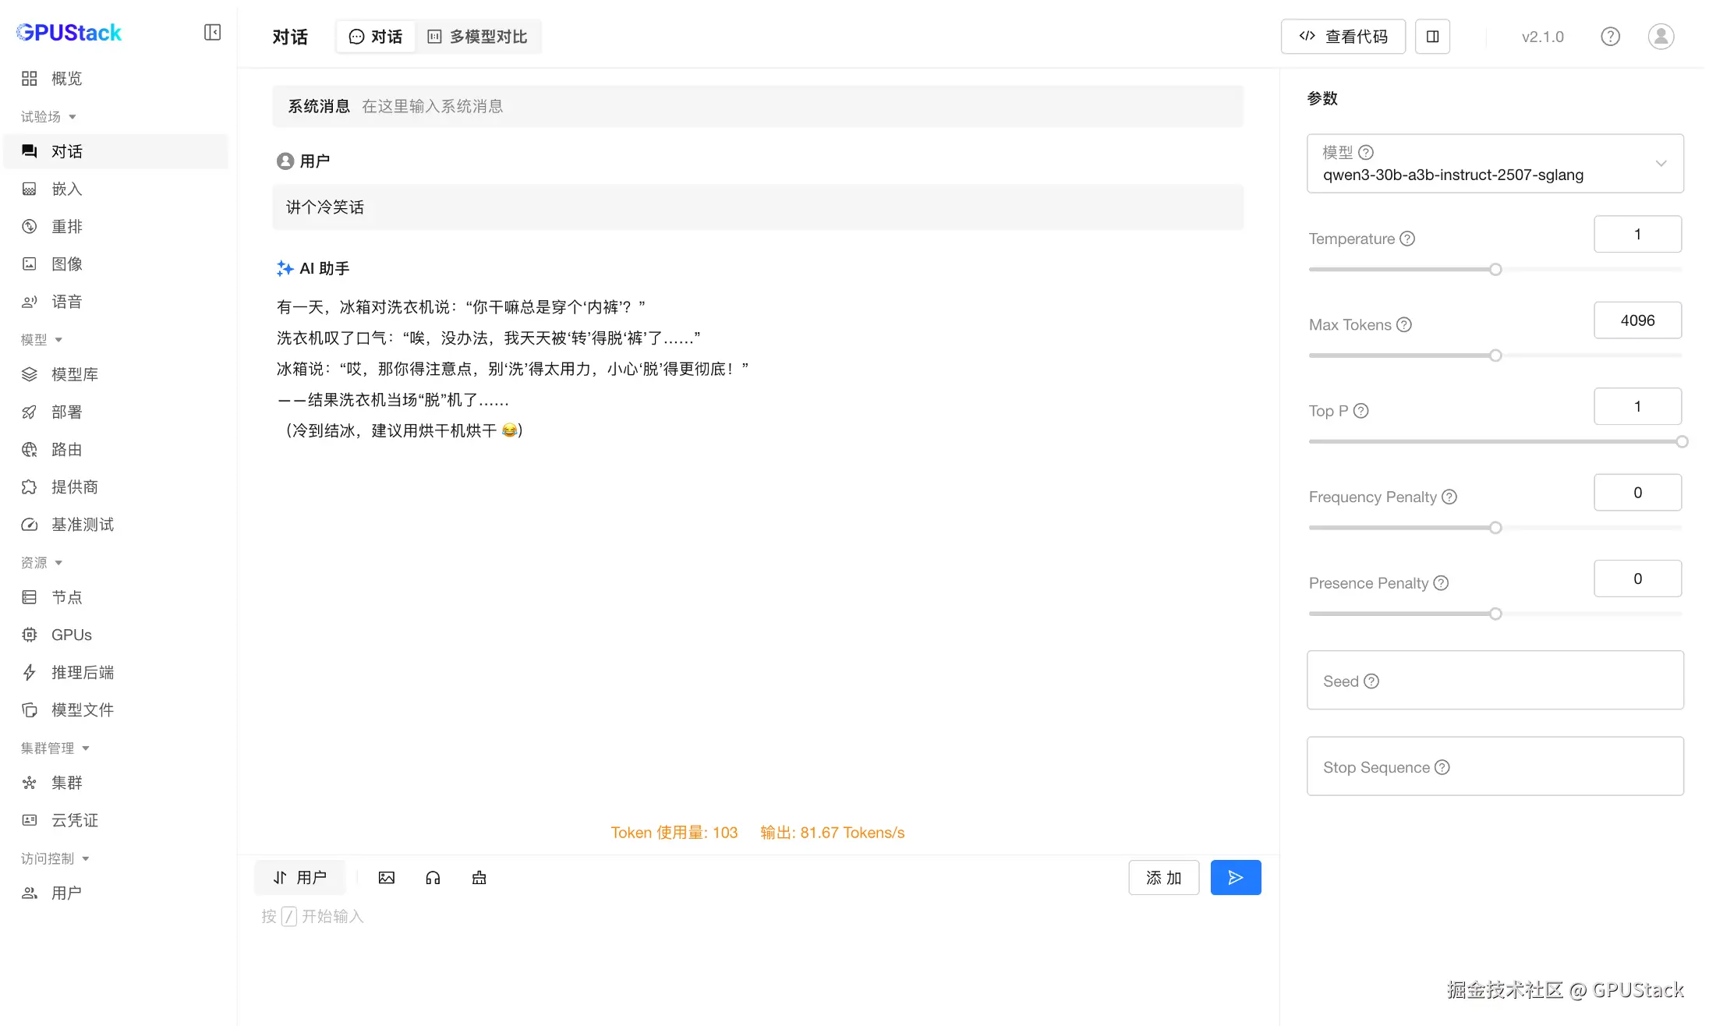The image size is (1709, 1026).
Task: Open the 图像 (Image) playground section
Action: [x=66, y=264]
